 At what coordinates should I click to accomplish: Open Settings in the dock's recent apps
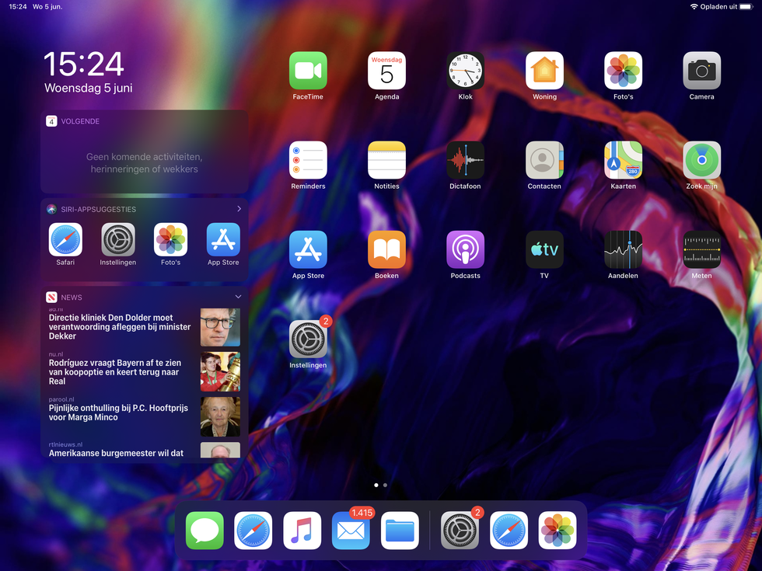pos(460,530)
